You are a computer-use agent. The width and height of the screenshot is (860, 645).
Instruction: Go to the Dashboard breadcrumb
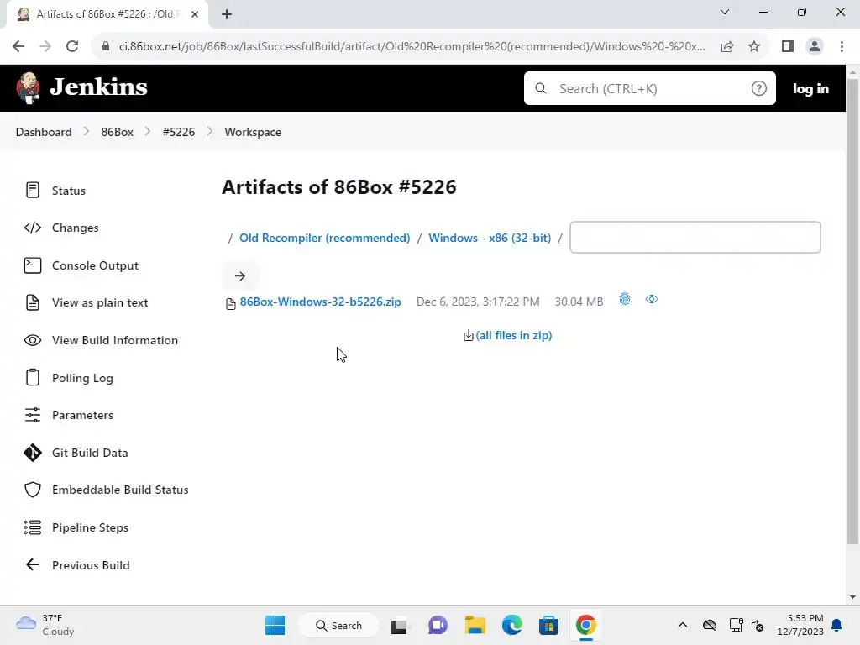click(44, 132)
